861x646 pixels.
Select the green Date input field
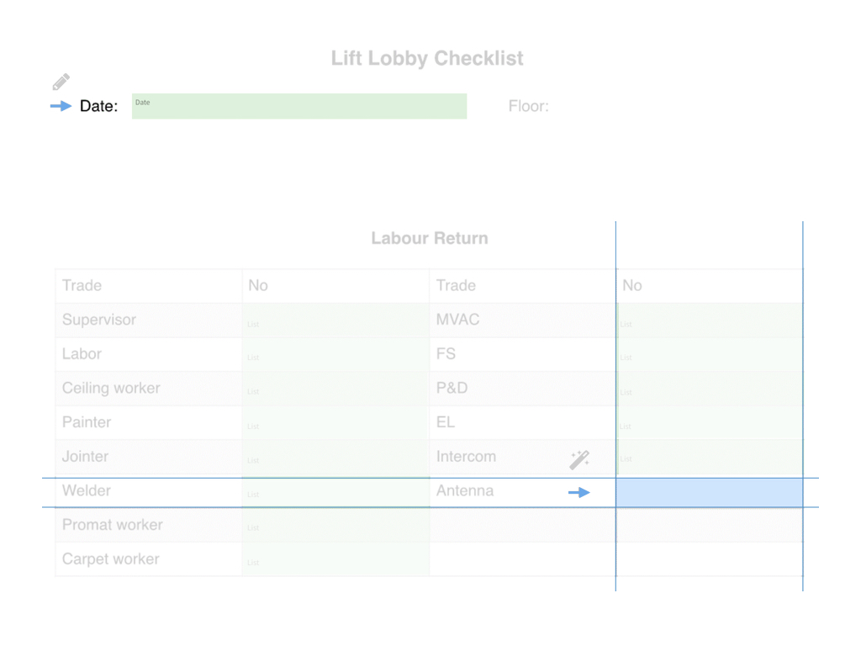coord(299,106)
